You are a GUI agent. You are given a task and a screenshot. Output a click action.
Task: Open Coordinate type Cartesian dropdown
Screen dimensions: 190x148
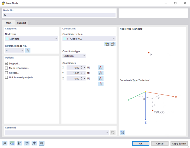click(74, 56)
